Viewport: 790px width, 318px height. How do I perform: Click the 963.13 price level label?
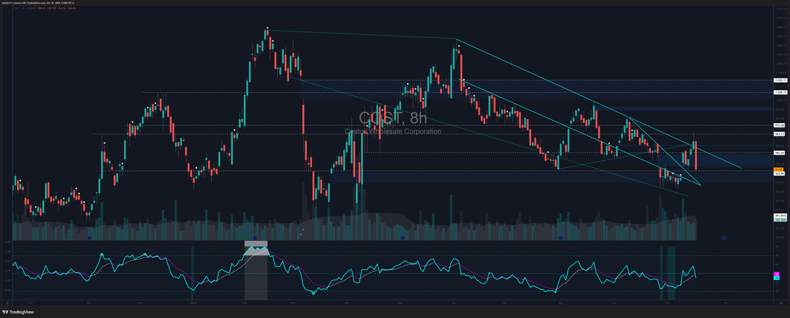(x=779, y=134)
